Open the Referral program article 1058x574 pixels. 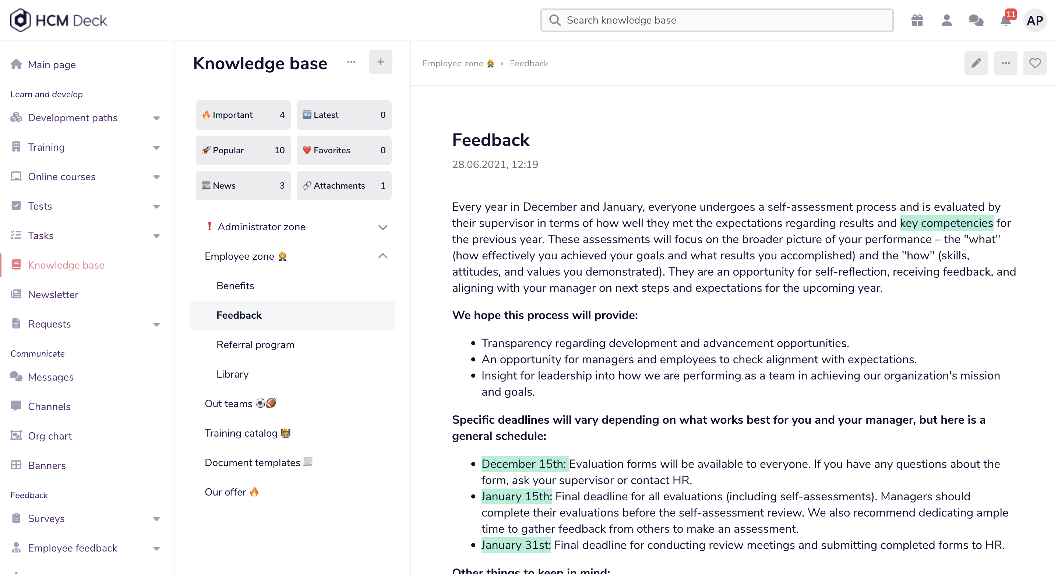click(x=255, y=344)
